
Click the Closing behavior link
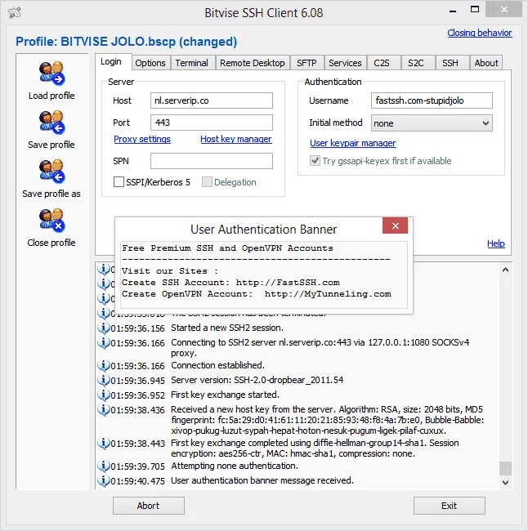click(480, 33)
